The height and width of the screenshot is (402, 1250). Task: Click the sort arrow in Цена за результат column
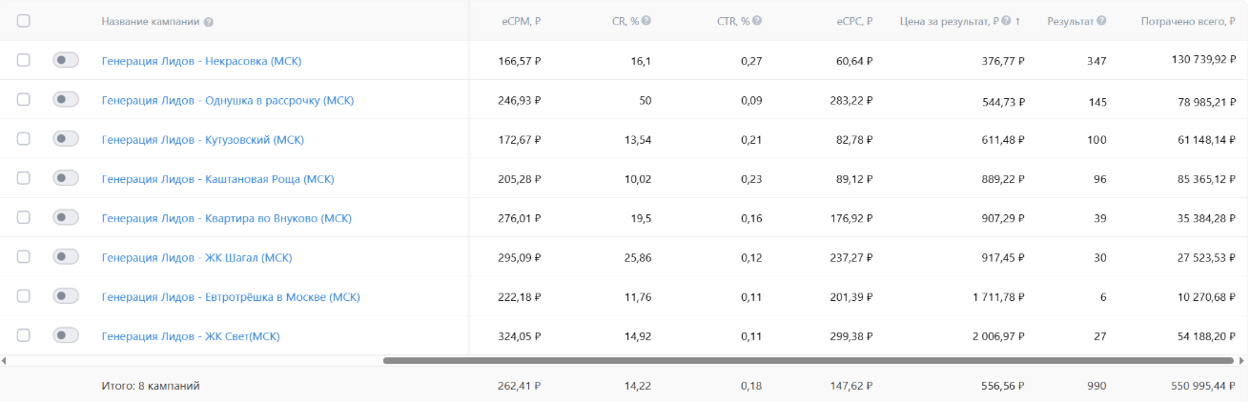tap(1017, 21)
